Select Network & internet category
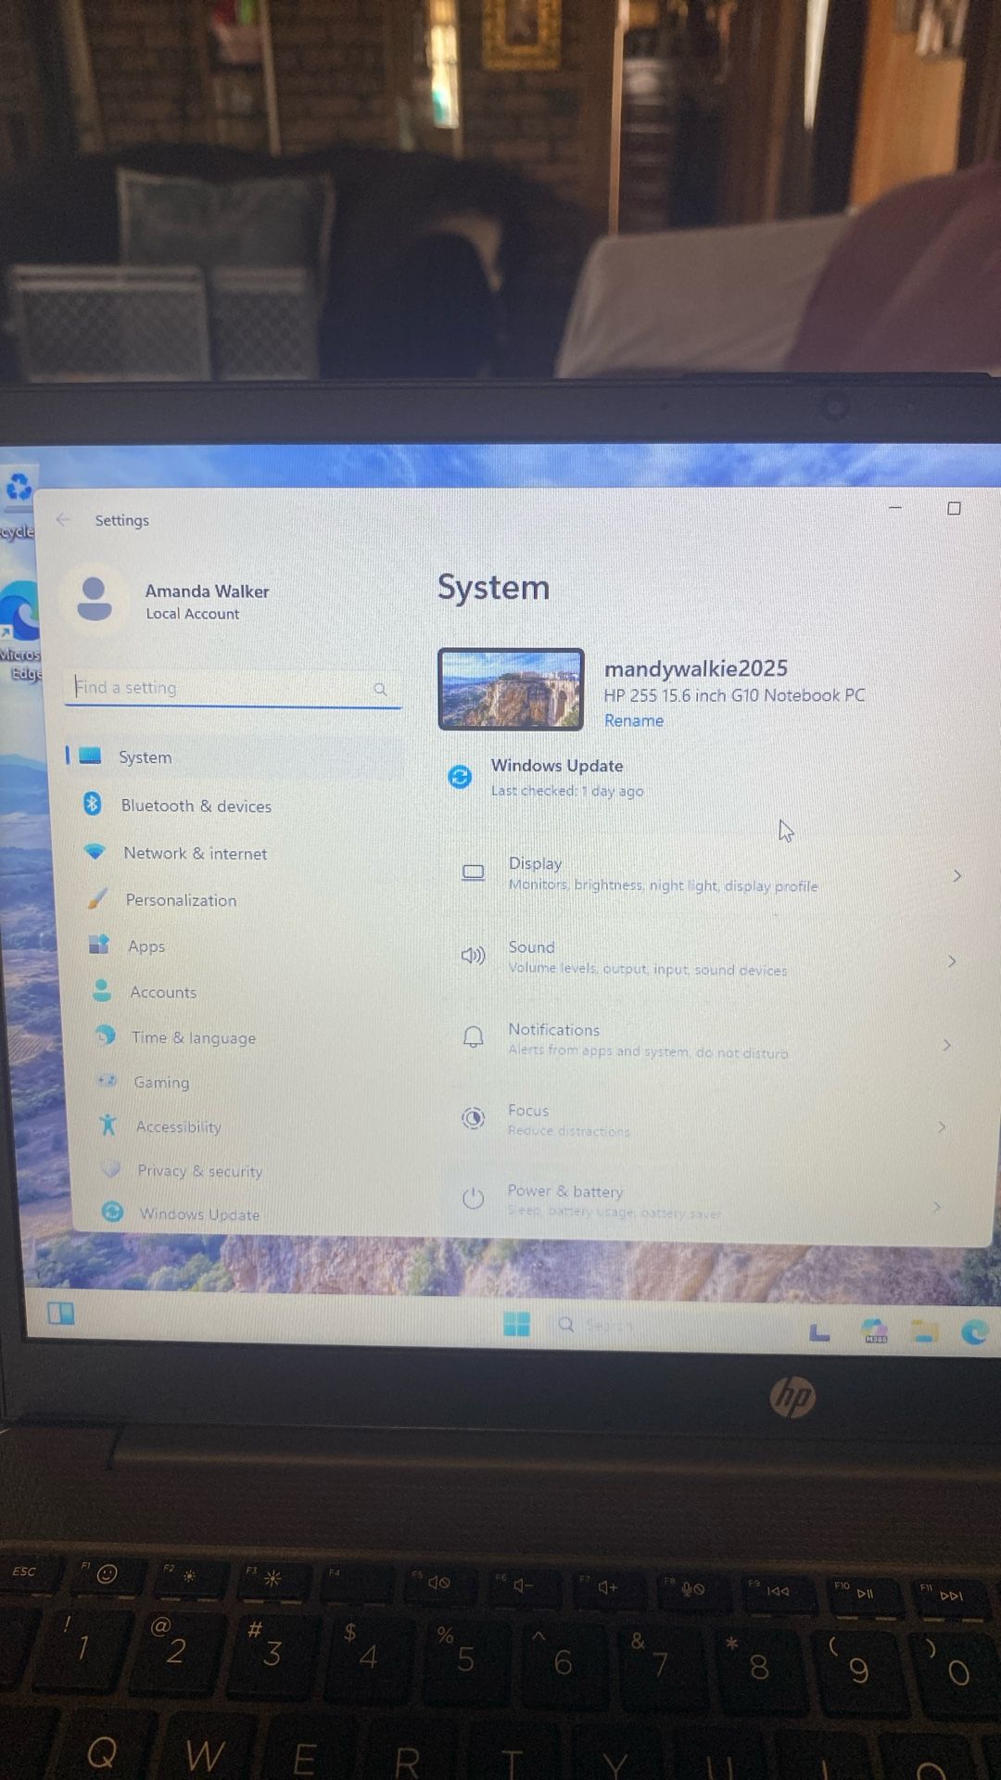The image size is (1001, 1780). point(237,852)
